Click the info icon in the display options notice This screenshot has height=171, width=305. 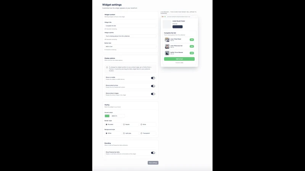[x=107, y=68]
